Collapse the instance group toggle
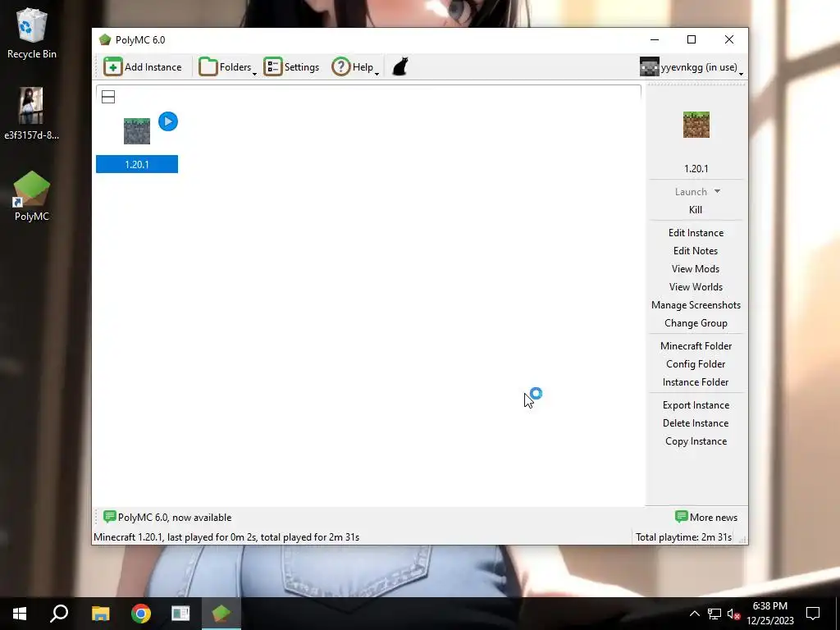Image resolution: width=840 pixels, height=630 pixels. [108, 97]
